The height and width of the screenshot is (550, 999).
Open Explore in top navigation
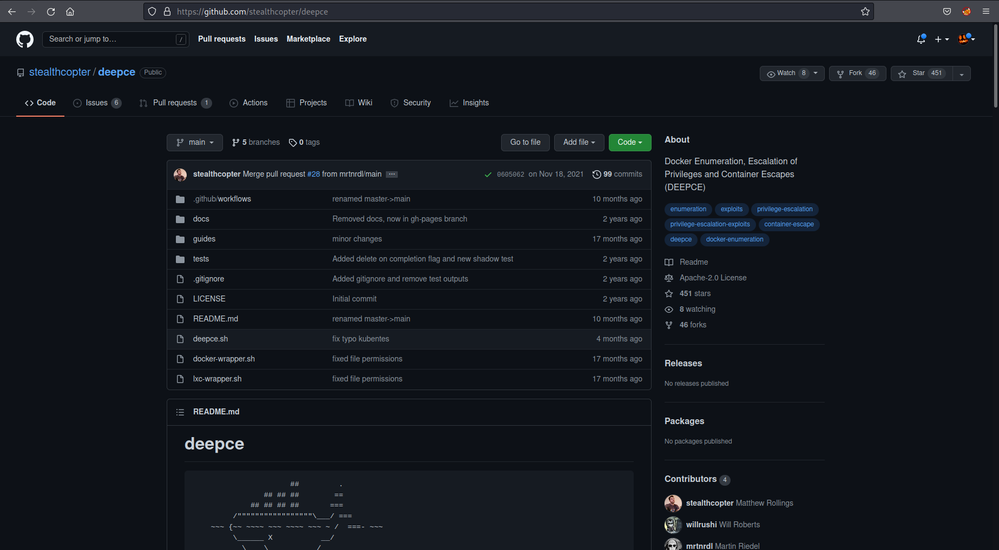pos(353,39)
